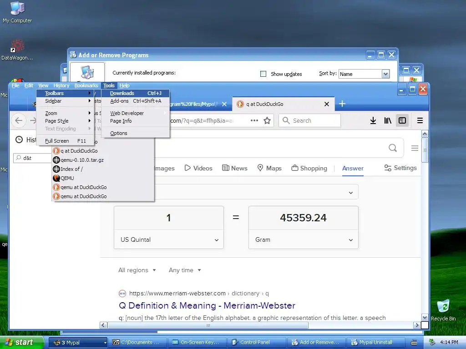Click the horizontal scrollbar thumb

208,325
